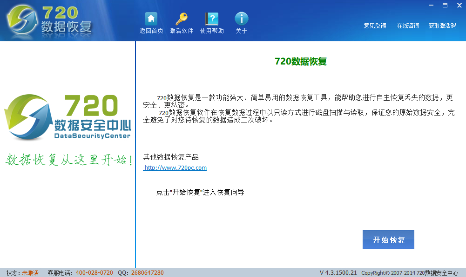Minimize the application window
Screen dimensions: 466x277
pyautogui.click(x=431, y=5)
